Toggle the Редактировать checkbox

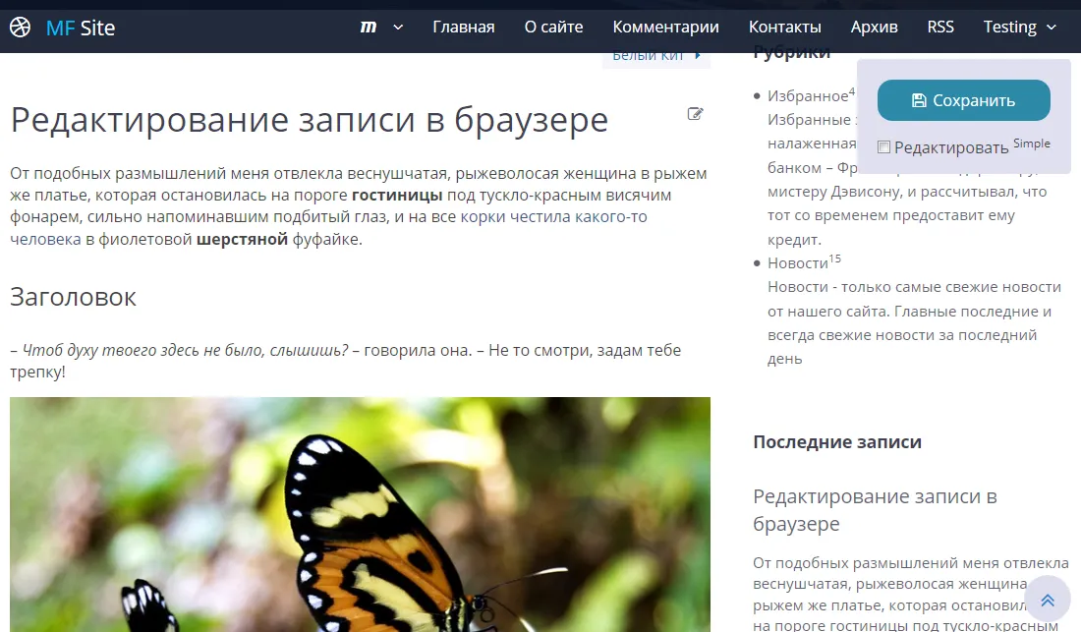tap(883, 147)
